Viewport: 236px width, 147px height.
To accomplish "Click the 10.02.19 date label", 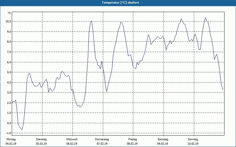I will click(193, 144).
